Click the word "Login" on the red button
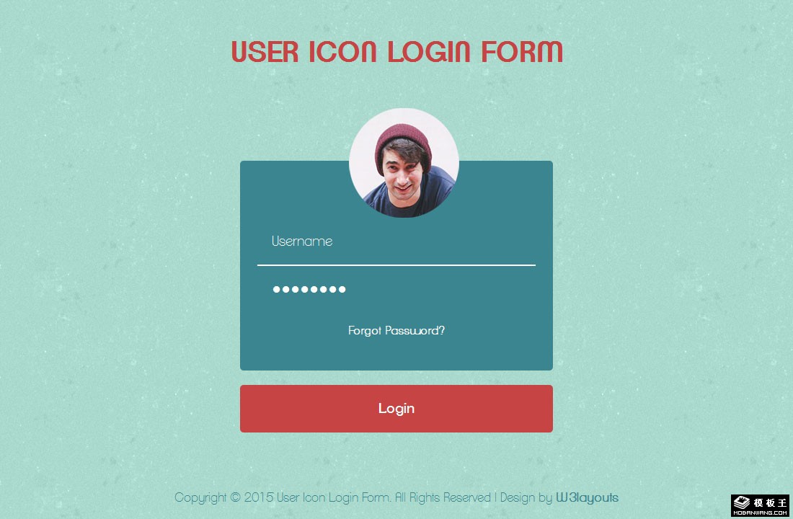The image size is (793, 519). coord(396,409)
